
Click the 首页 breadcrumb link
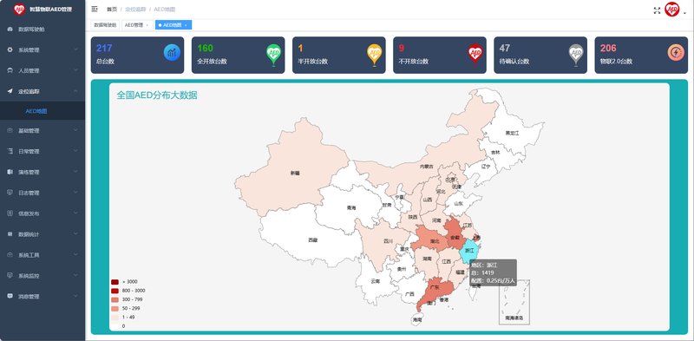tap(112, 10)
